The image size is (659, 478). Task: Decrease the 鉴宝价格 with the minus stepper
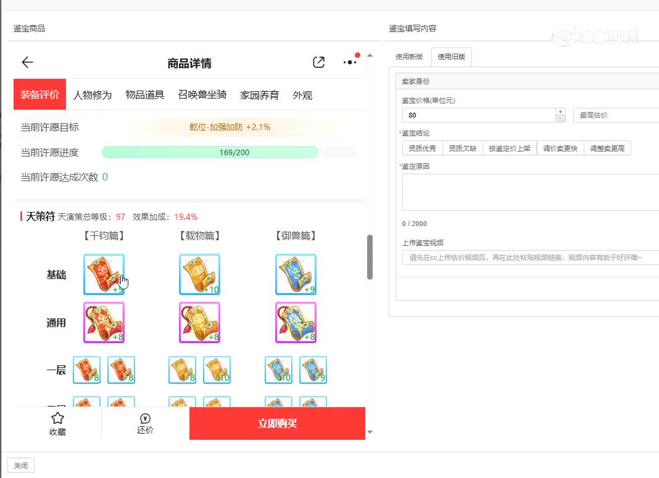pos(560,119)
